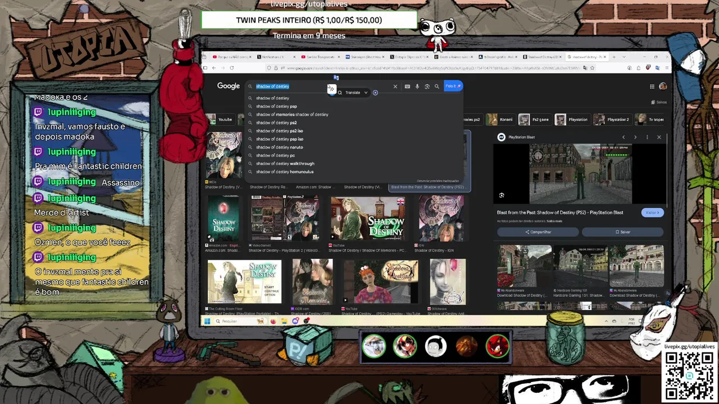Start voice search with the microphone icon
Screen dimensions: 719x404
pos(417,86)
